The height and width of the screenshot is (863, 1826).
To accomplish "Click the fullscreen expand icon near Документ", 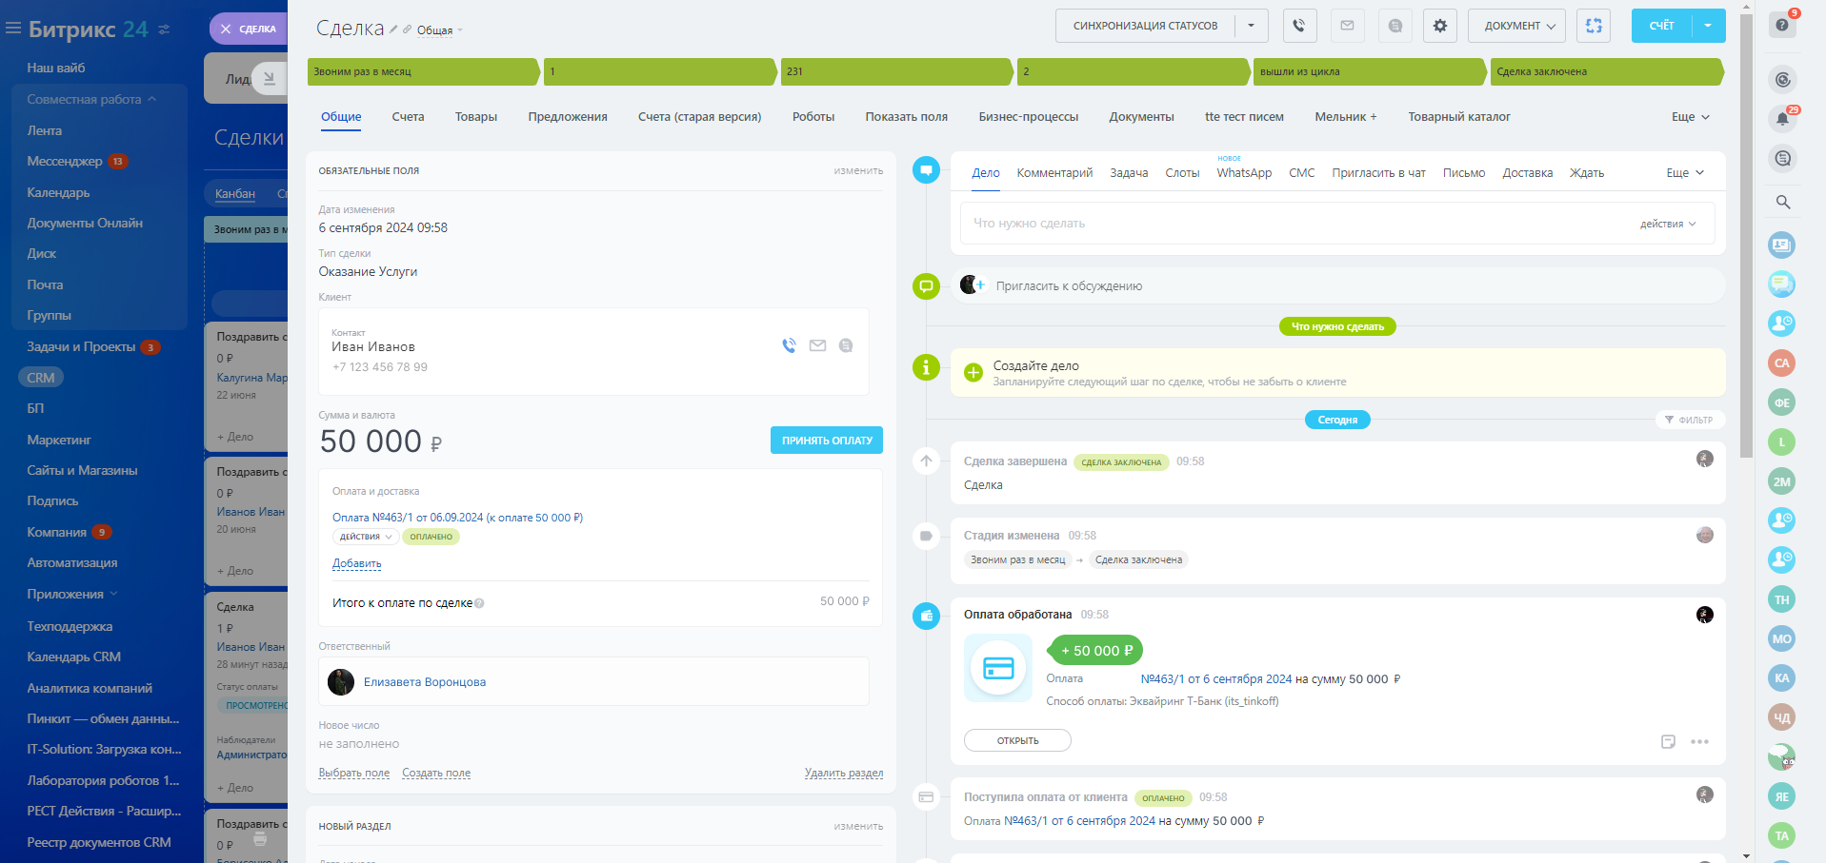I will pos(1594,26).
